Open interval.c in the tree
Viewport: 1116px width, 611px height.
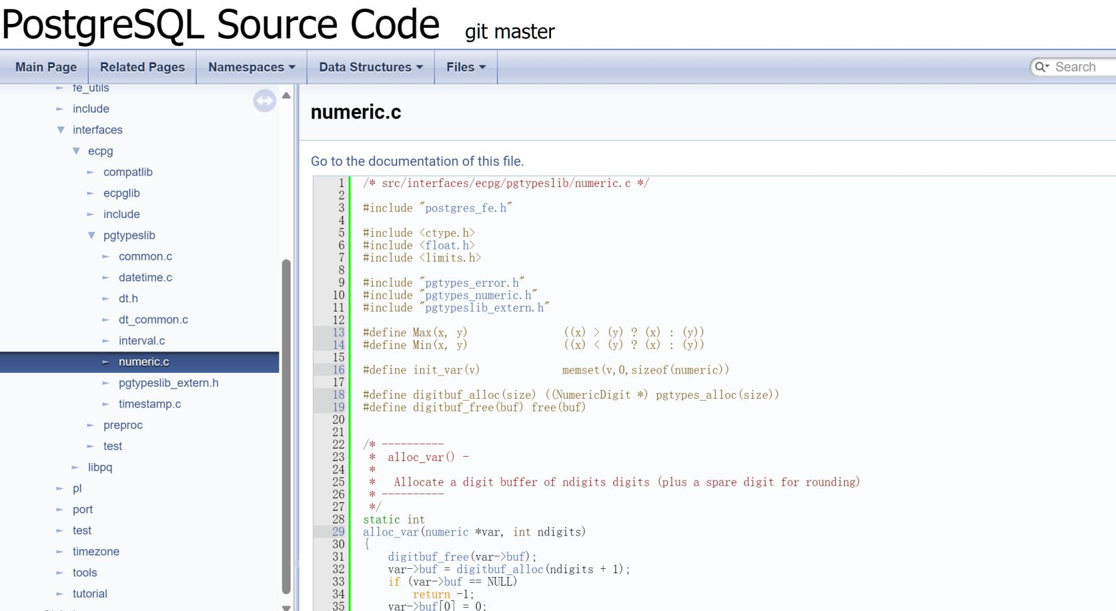142,341
